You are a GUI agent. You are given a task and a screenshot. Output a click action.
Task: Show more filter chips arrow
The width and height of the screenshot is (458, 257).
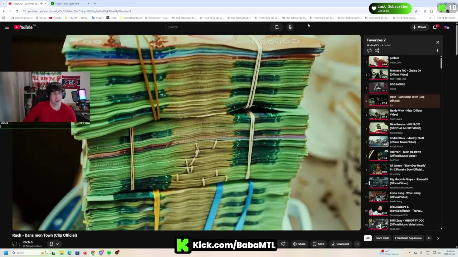click(438, 238)
